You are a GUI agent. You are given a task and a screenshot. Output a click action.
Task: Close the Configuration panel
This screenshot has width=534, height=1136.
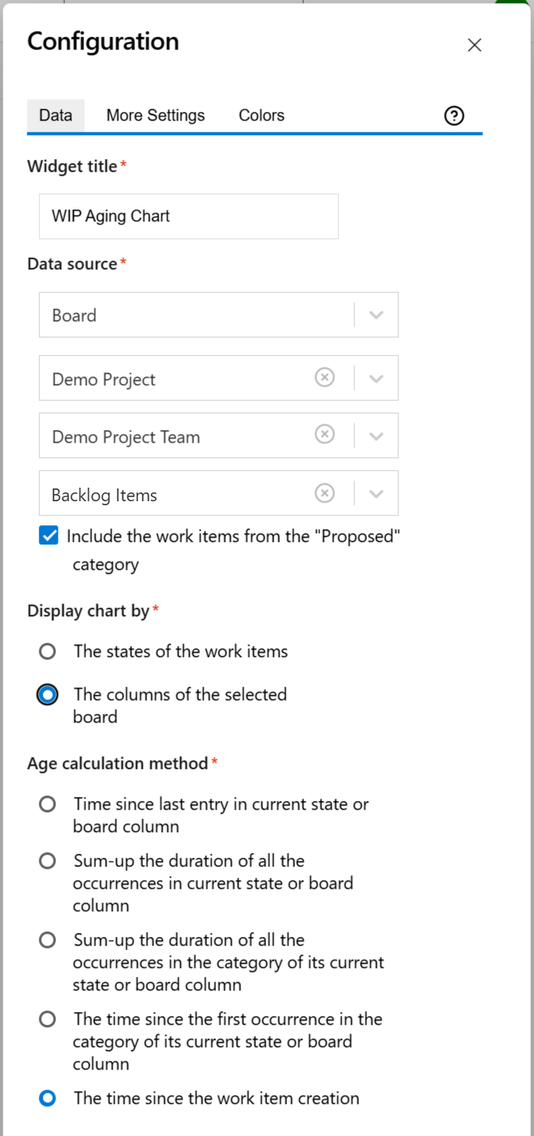(x=474, y=46)
